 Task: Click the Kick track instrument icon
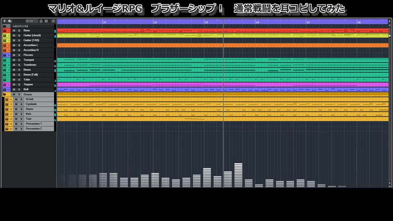(x=7, y=114)
